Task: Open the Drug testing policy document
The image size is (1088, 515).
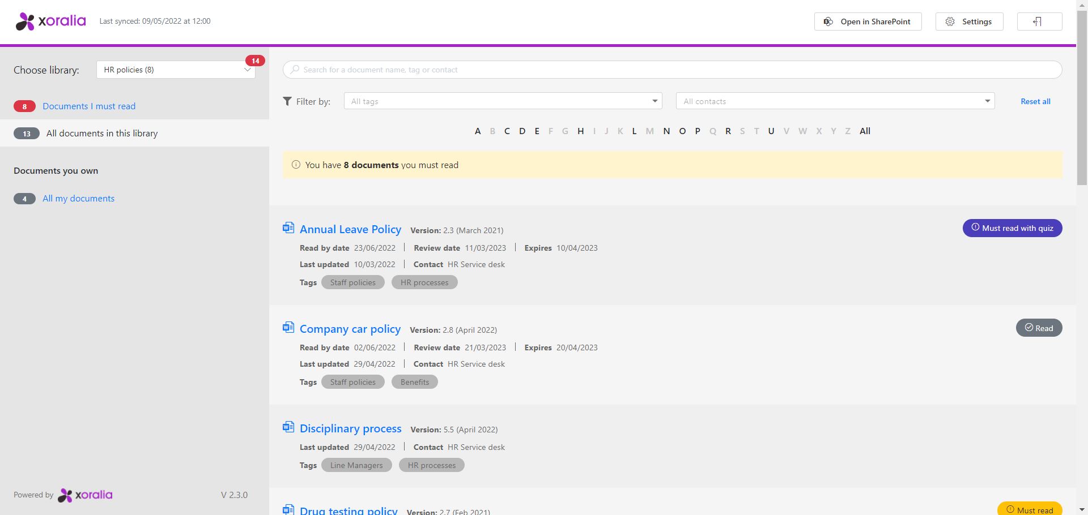Action: (348, 510)
